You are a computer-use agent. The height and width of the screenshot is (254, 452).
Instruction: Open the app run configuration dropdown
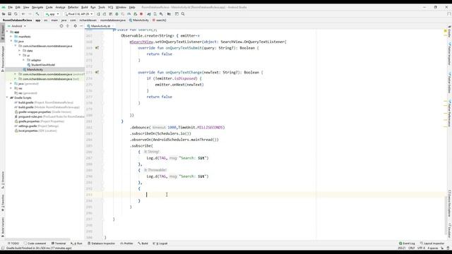click(52, 14)
